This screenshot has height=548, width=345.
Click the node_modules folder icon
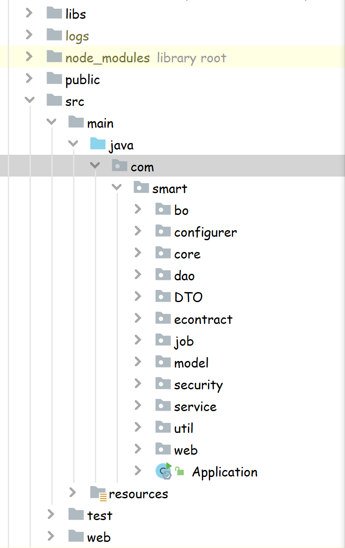(x=54, y=57)
